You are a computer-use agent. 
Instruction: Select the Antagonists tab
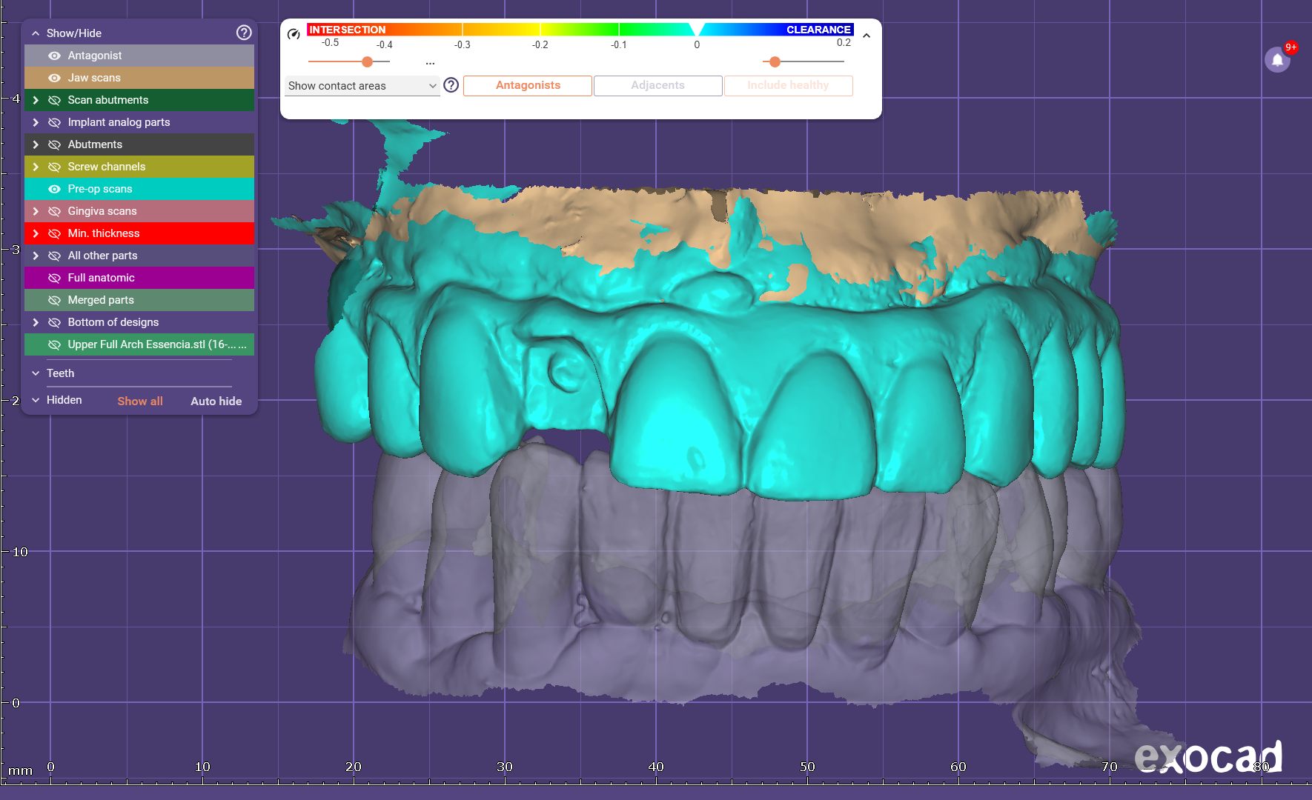pos(528,85)
